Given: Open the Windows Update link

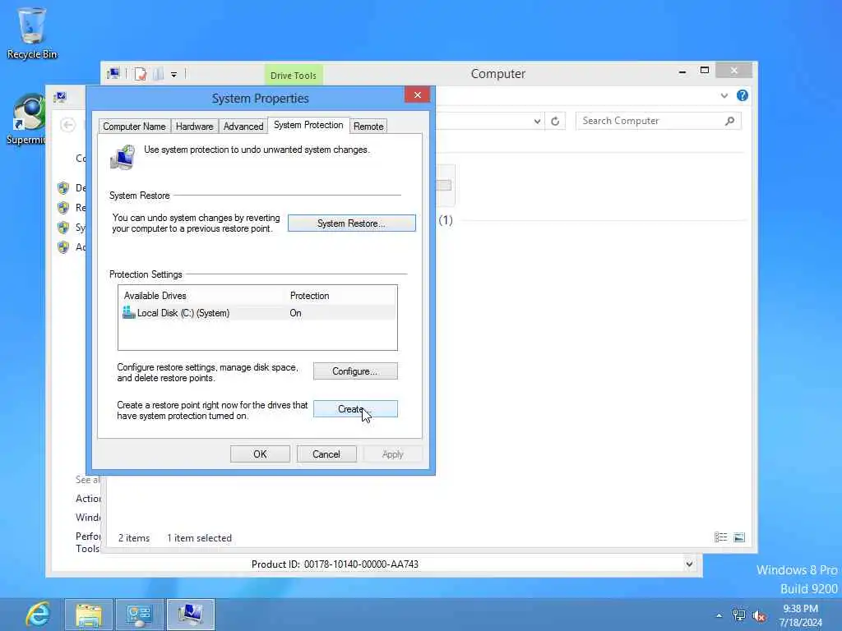Looking at the screenshot, I should 87,518.
